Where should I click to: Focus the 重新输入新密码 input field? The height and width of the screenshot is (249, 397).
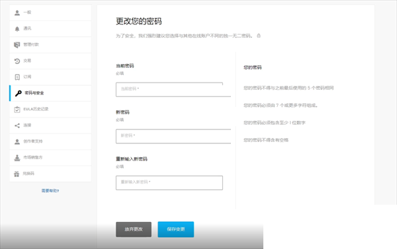pos(169,183)
